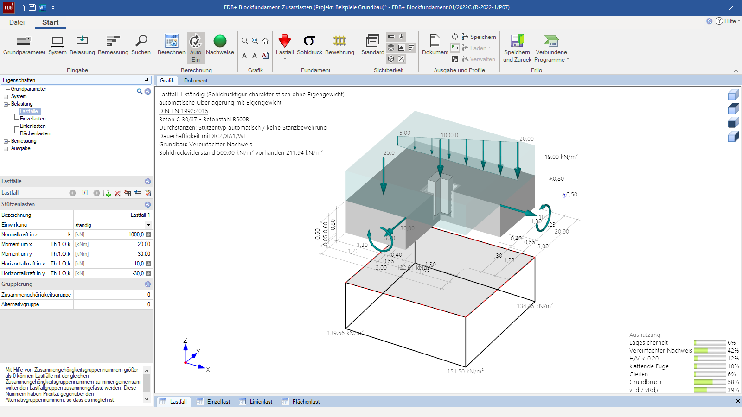Open the Verbundene Programme dropdown
This screenshot has width=742, height=417.
point(551,48)
